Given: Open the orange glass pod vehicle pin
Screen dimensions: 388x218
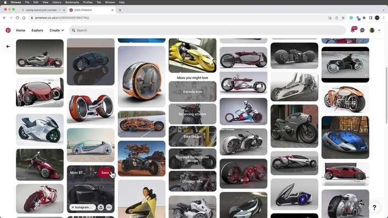Looking at the screenshot, I should pyautogui.click(x=142, y=77).
